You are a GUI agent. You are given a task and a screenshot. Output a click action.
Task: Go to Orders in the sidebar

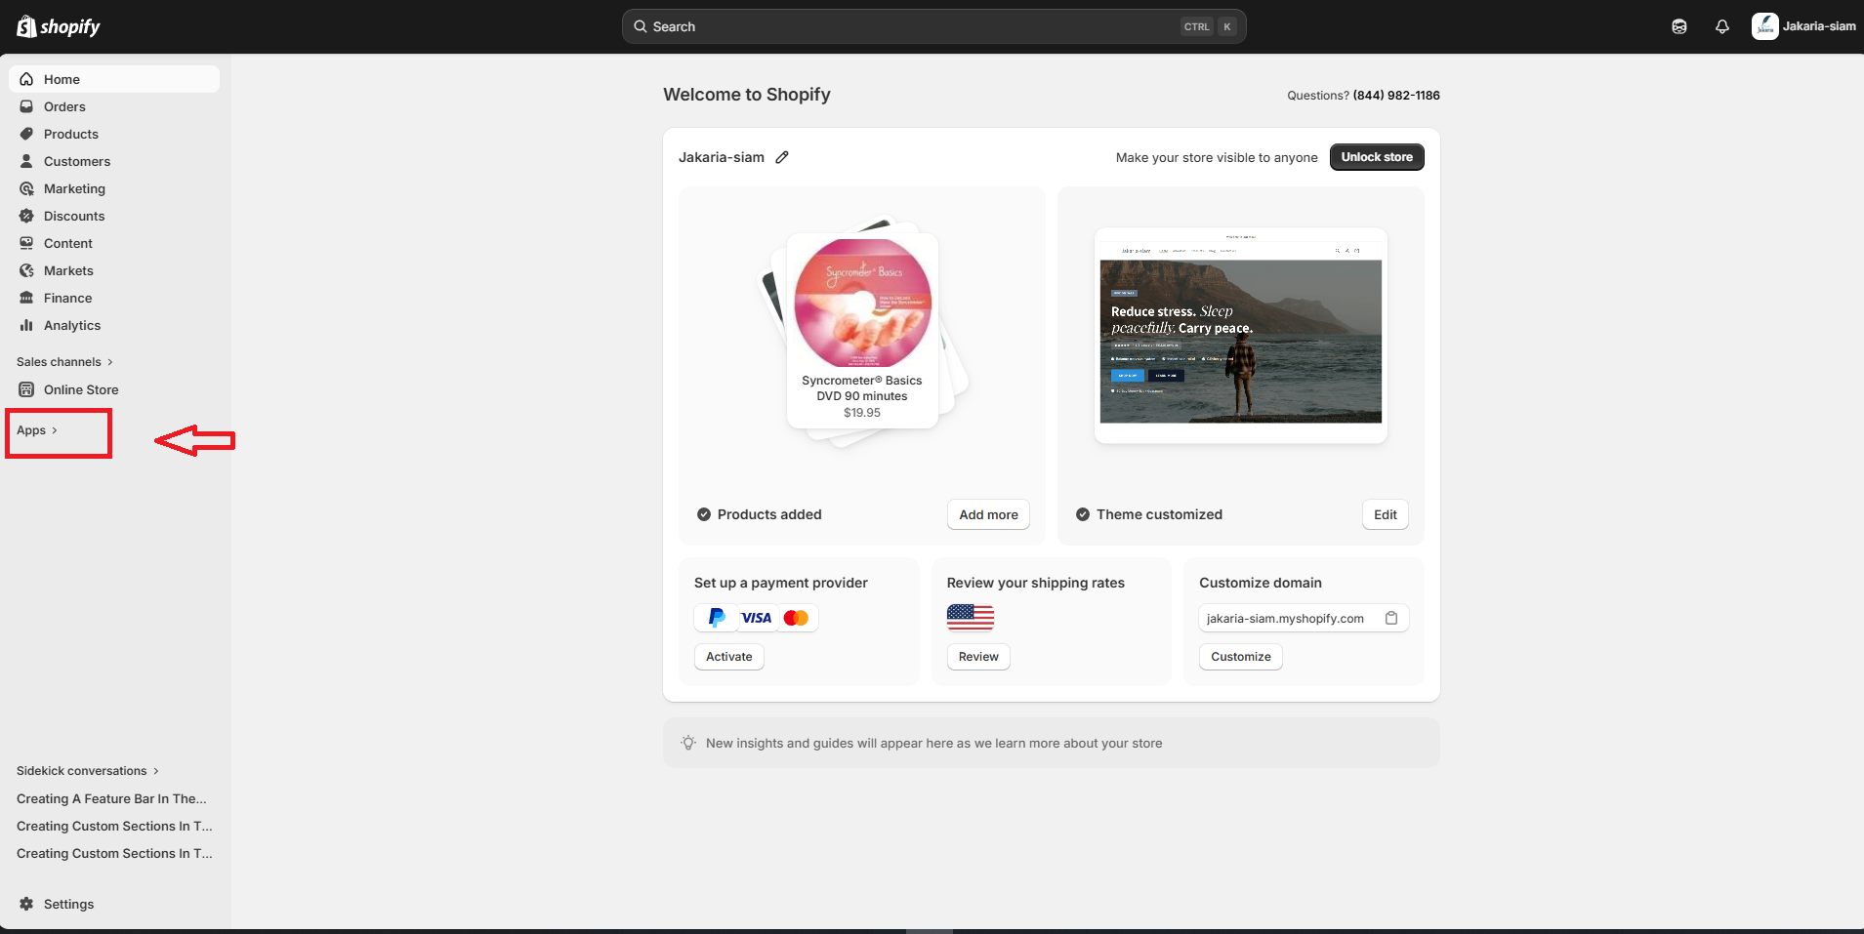(x=64, y=106)
